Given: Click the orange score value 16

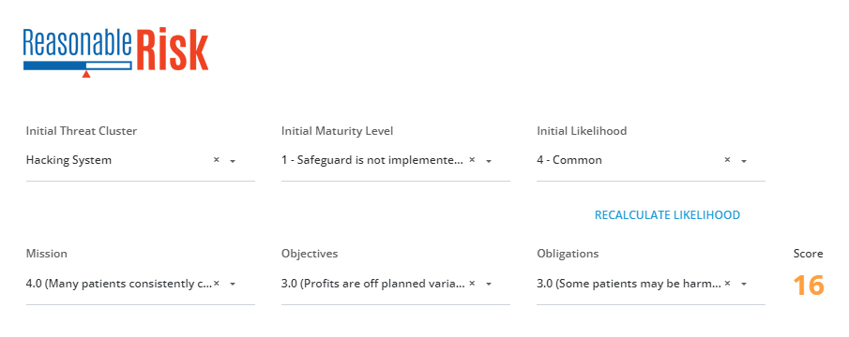Looking at the screenshot, I should coord(809,285).
